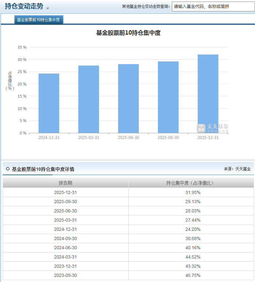Select table cell 29.13%
This screenshot has height=282, width=255.
pyautogui.click(x=191, y=202)
